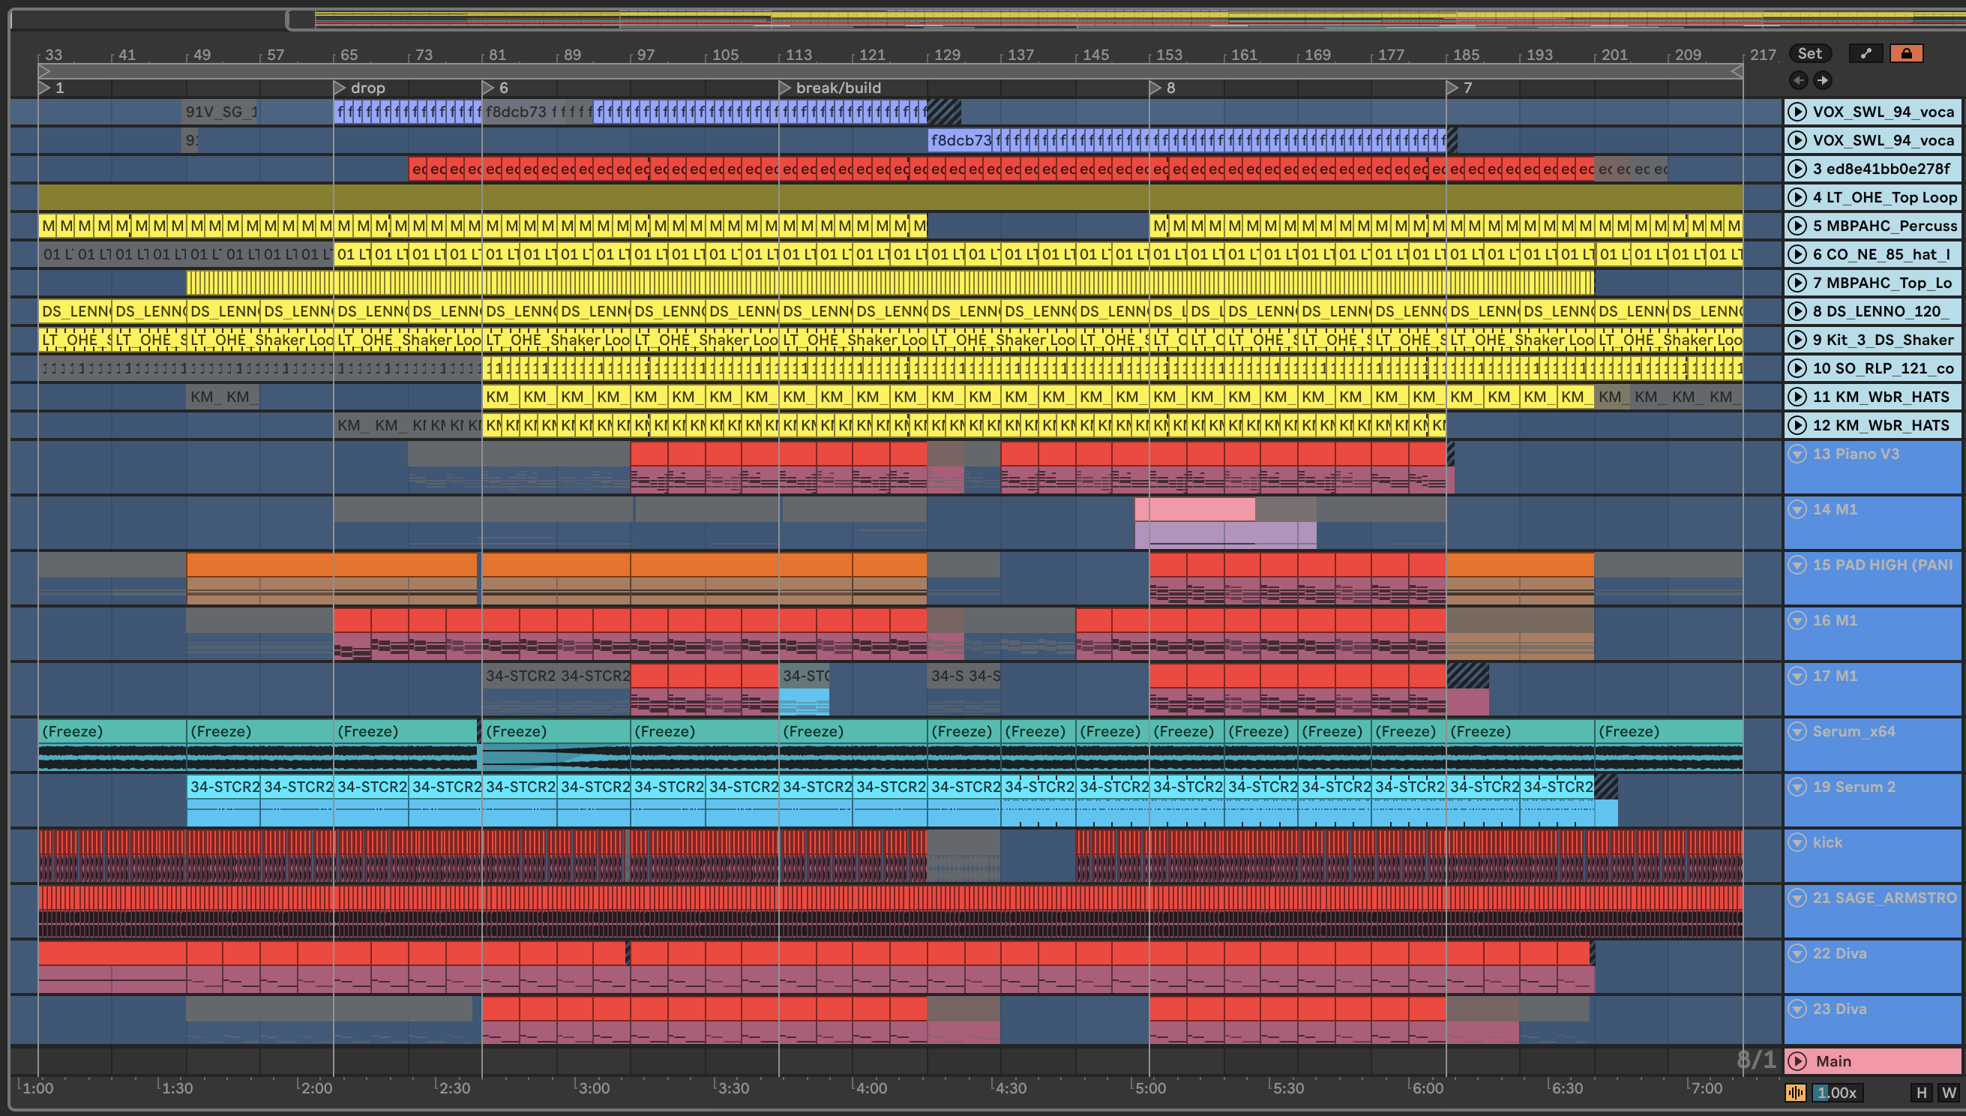1966x1116 pixels.
Task: Click the play icon on the topmost VOX_SWL_94_voca track
Action: click(x=1796, y=112)
